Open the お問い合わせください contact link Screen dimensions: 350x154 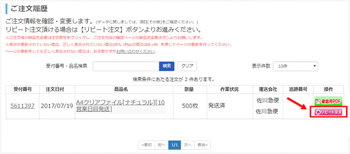coord(135,51)
